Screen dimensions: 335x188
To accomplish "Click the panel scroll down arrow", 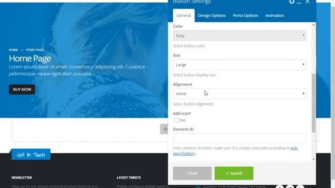I will click(314, 159).
